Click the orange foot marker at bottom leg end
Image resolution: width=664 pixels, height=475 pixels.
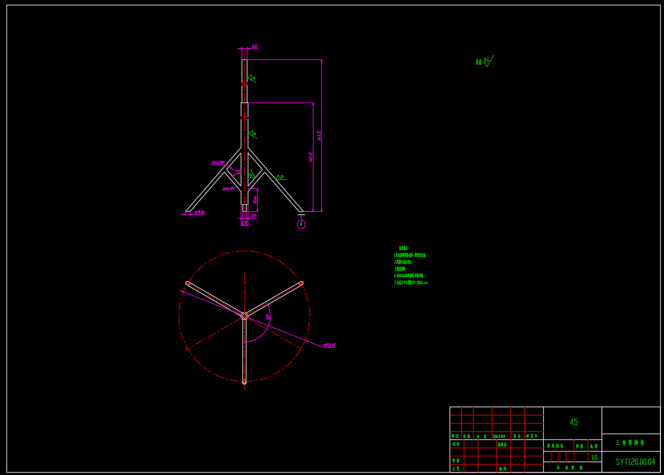point(244,382)
